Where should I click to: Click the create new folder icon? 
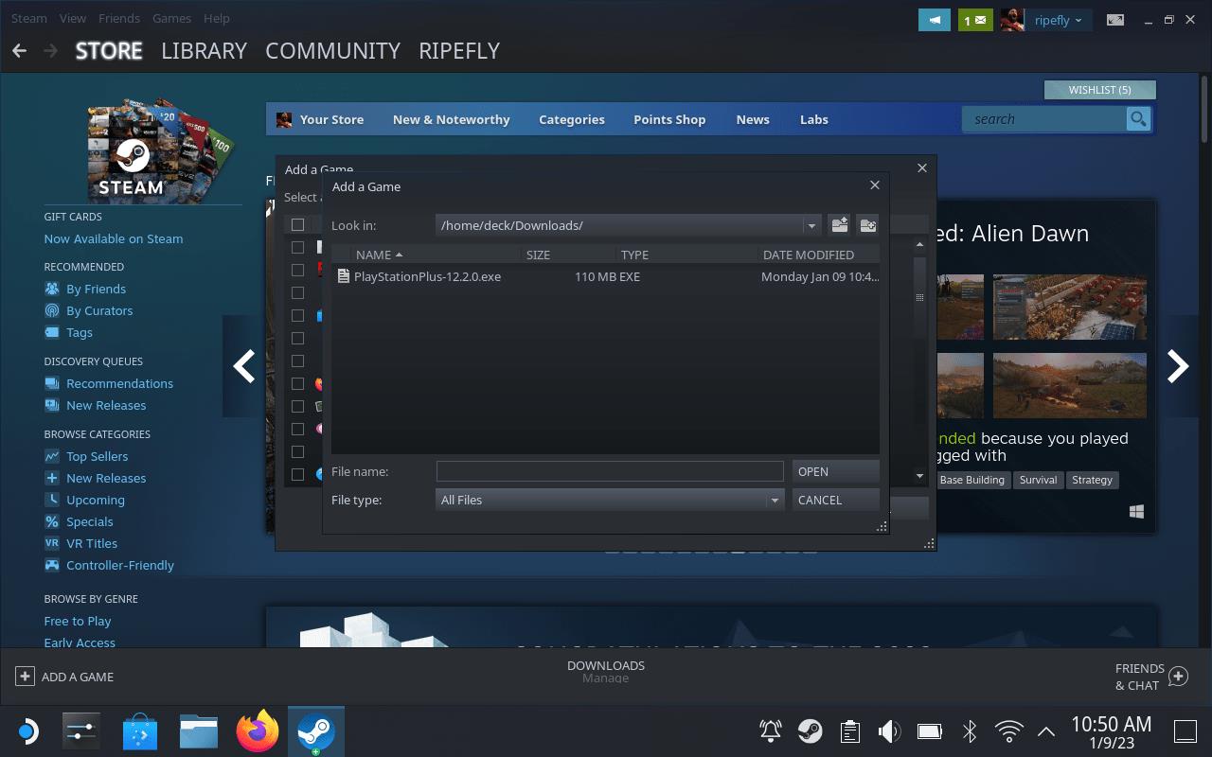867,225
